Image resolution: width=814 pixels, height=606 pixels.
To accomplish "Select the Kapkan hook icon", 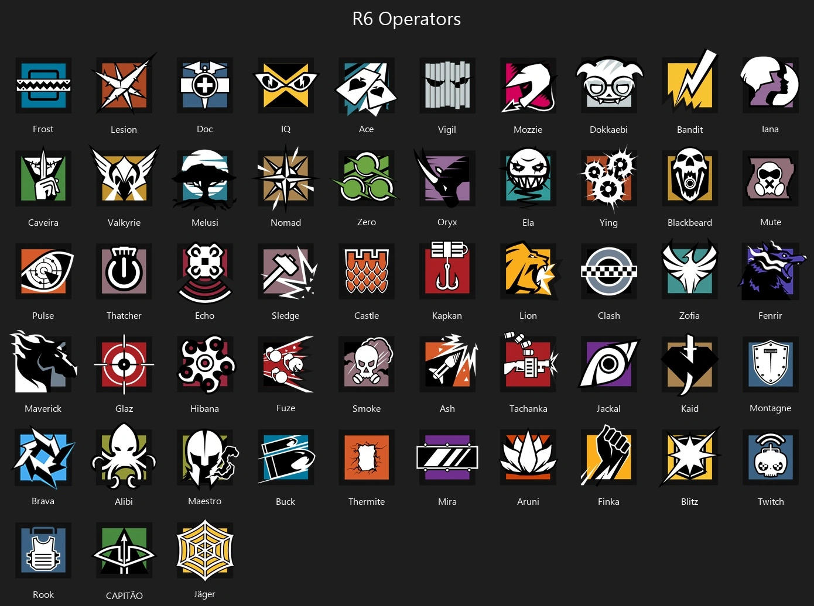I will (447, 270).
